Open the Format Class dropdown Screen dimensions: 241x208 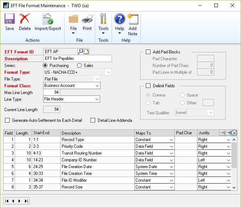coord(97,85)
